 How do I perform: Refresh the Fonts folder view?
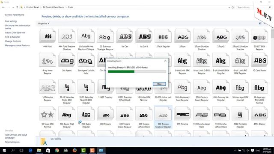(232, 7)
